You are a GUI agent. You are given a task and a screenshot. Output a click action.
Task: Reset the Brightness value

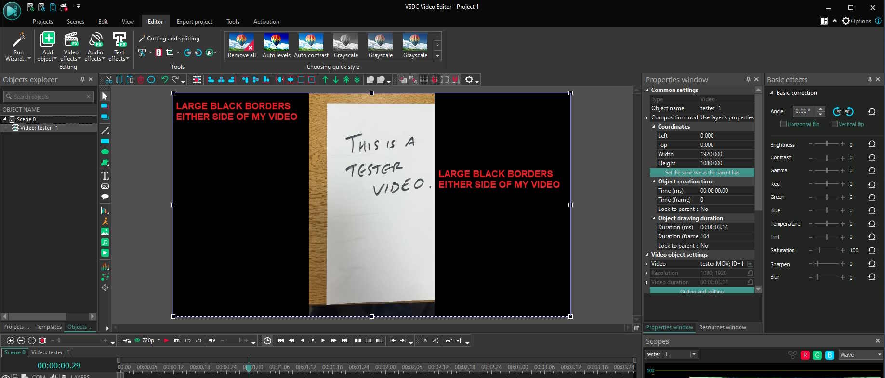click(x=872, y=144)
